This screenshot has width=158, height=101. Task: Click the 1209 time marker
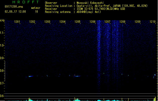tap(137, 22)
